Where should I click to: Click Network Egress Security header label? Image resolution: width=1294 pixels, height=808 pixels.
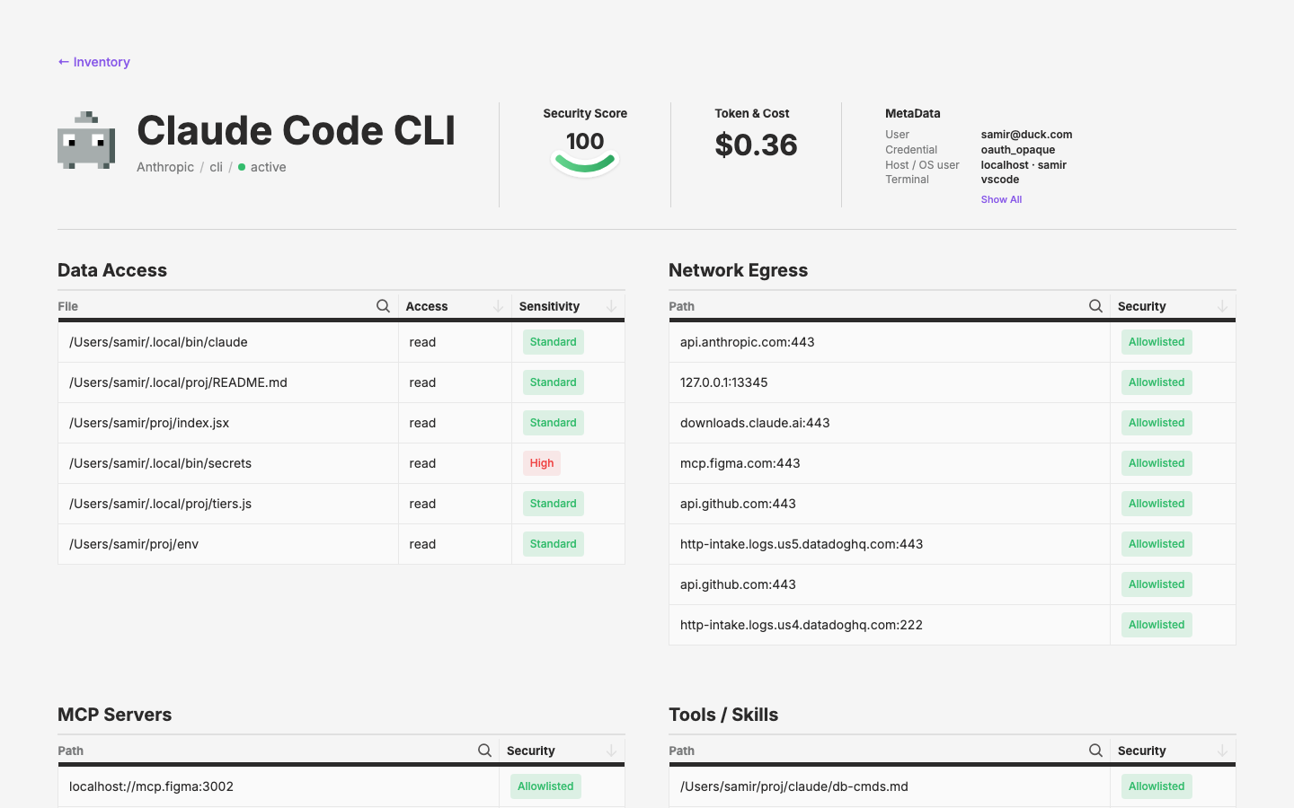[1142, 306]
